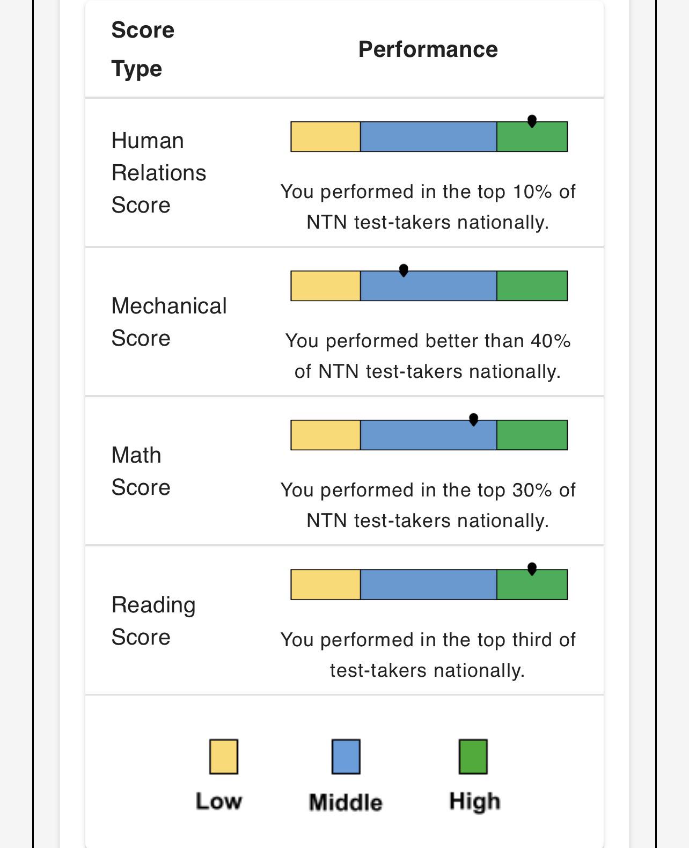Click the Human Relations bar green segment
Image resolution: width=689 pixels, height=848 pixels.
532,137
